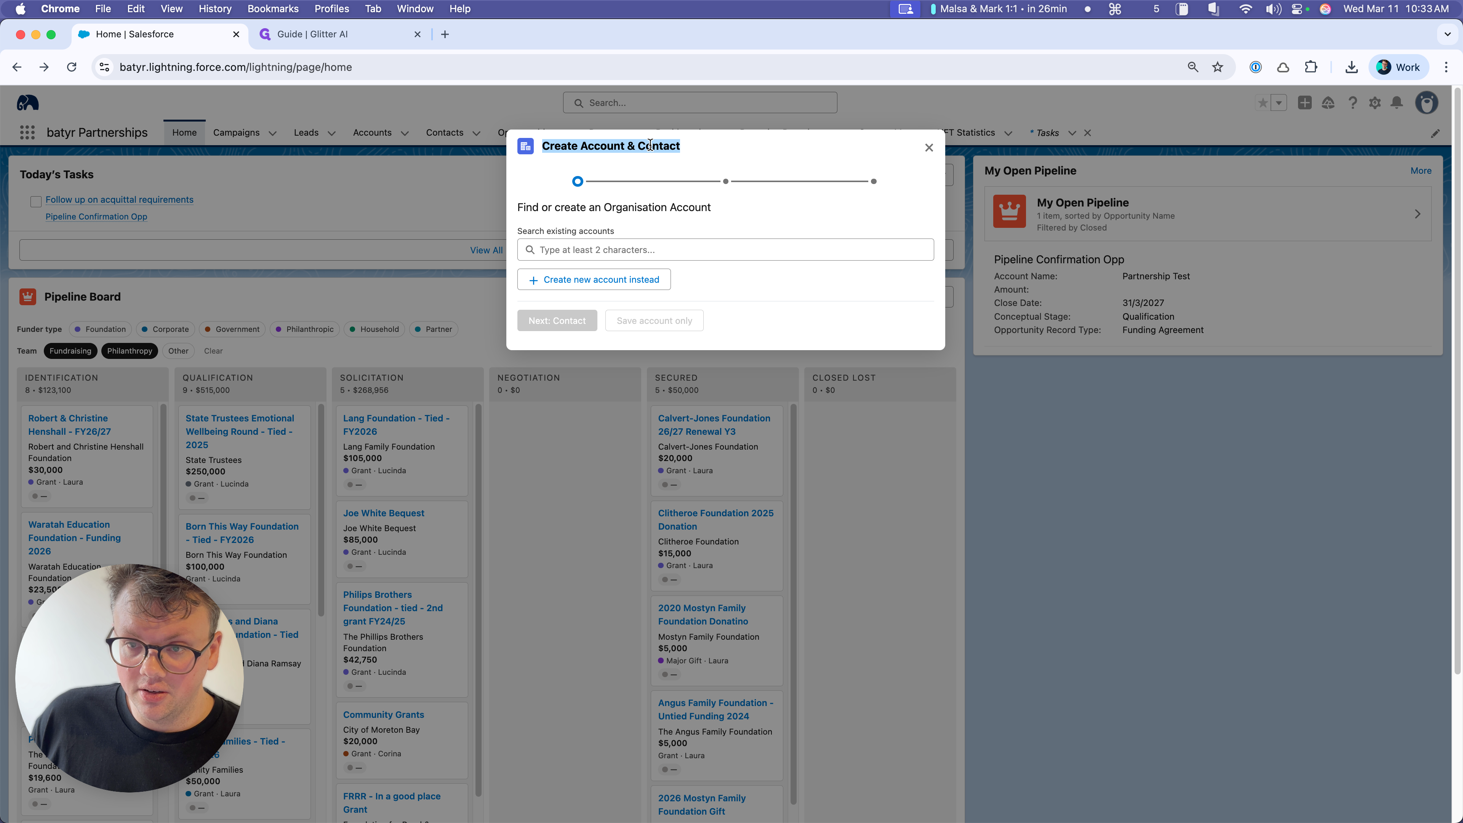
Task: Expand FT Statistics tab dropdown chevron
Action: pyautogui.click(x=1008, y=133)
